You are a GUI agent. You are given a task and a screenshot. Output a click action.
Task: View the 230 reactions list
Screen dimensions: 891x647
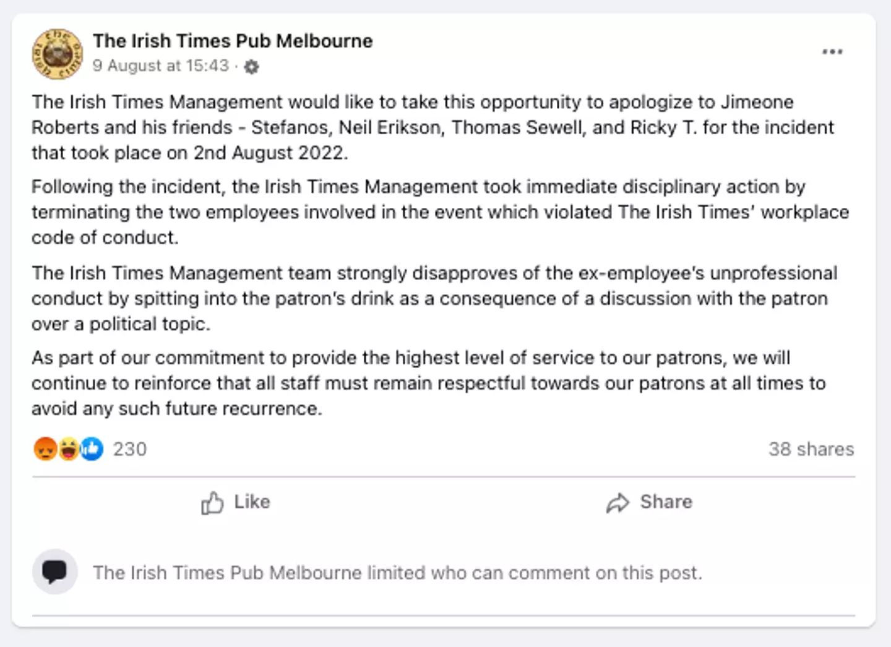(x=130, y=449)
